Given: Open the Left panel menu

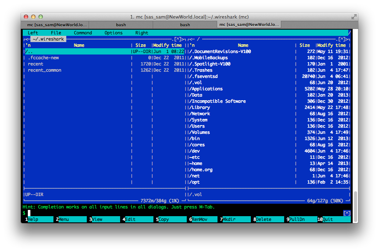Looking at the screenshot, I should pos(33,33).
